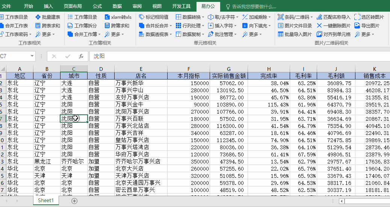390x207 pixels.
Task: Select the cell 北京大兴店
Action: (x=141, y=168)
